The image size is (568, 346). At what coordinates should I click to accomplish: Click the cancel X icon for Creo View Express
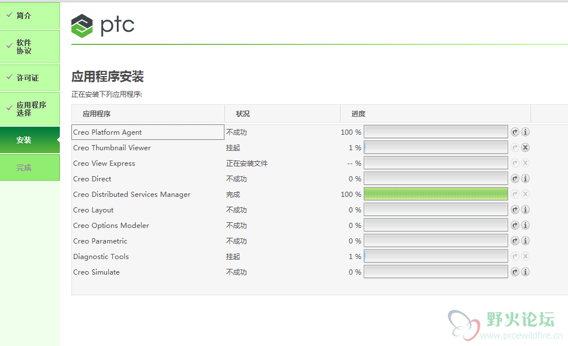coord(525,163)
